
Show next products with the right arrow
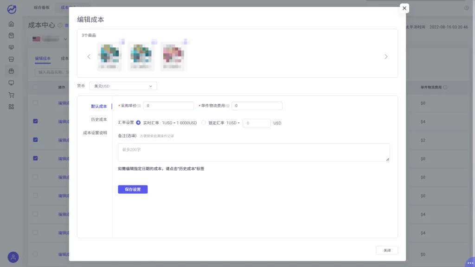[386, 57]
